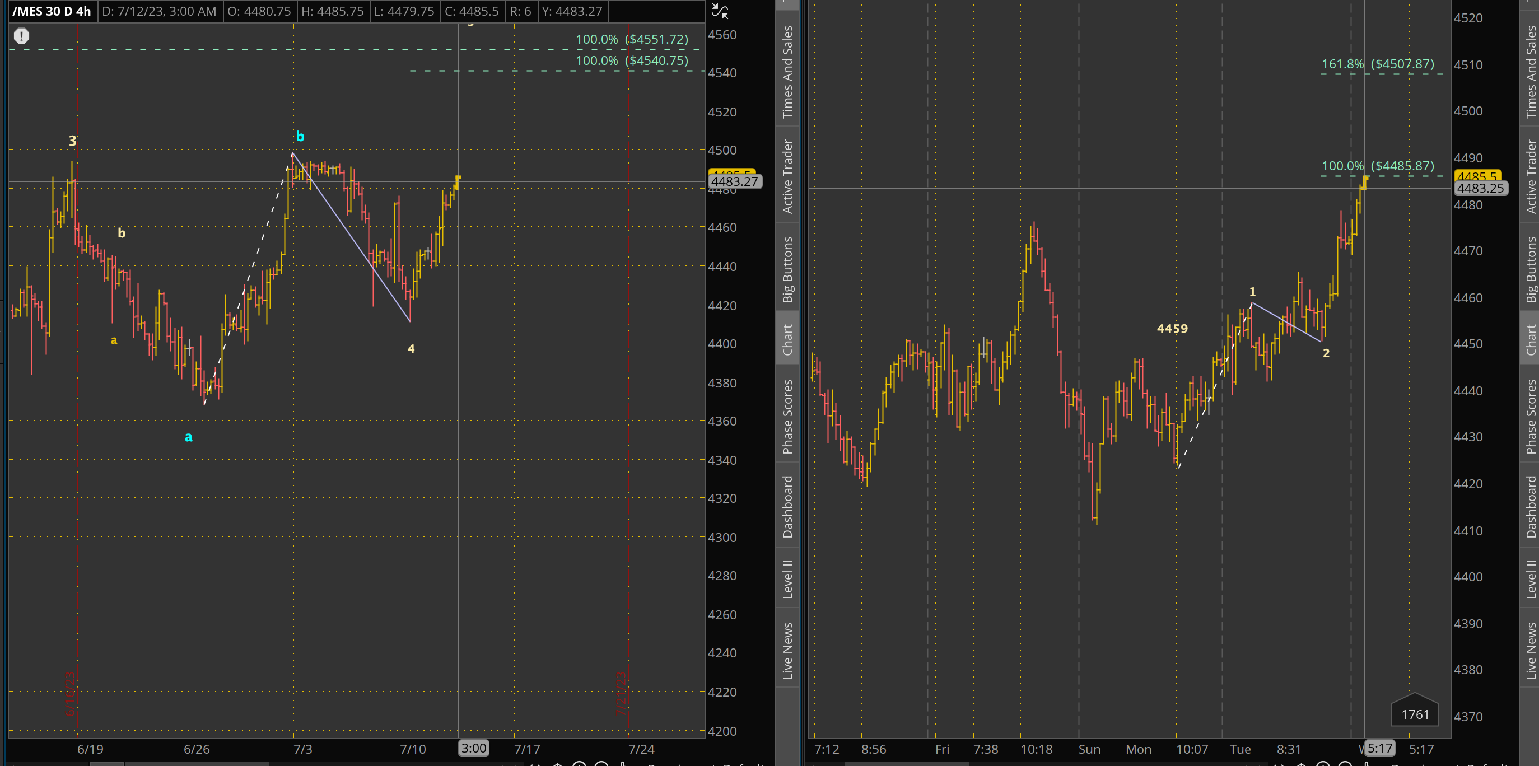The height and width of the screenshot is (766, 1539).
Task: Open Level II tab in middle sidebar
Action: point(787,578)
